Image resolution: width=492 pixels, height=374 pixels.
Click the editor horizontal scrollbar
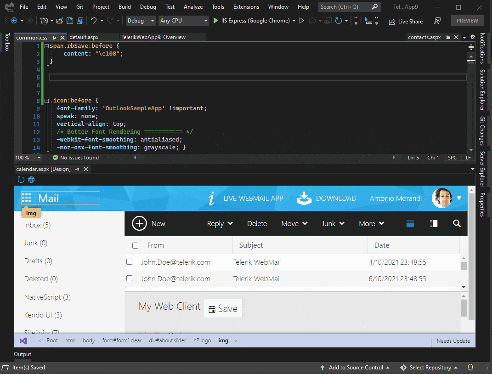coord(265,158)
